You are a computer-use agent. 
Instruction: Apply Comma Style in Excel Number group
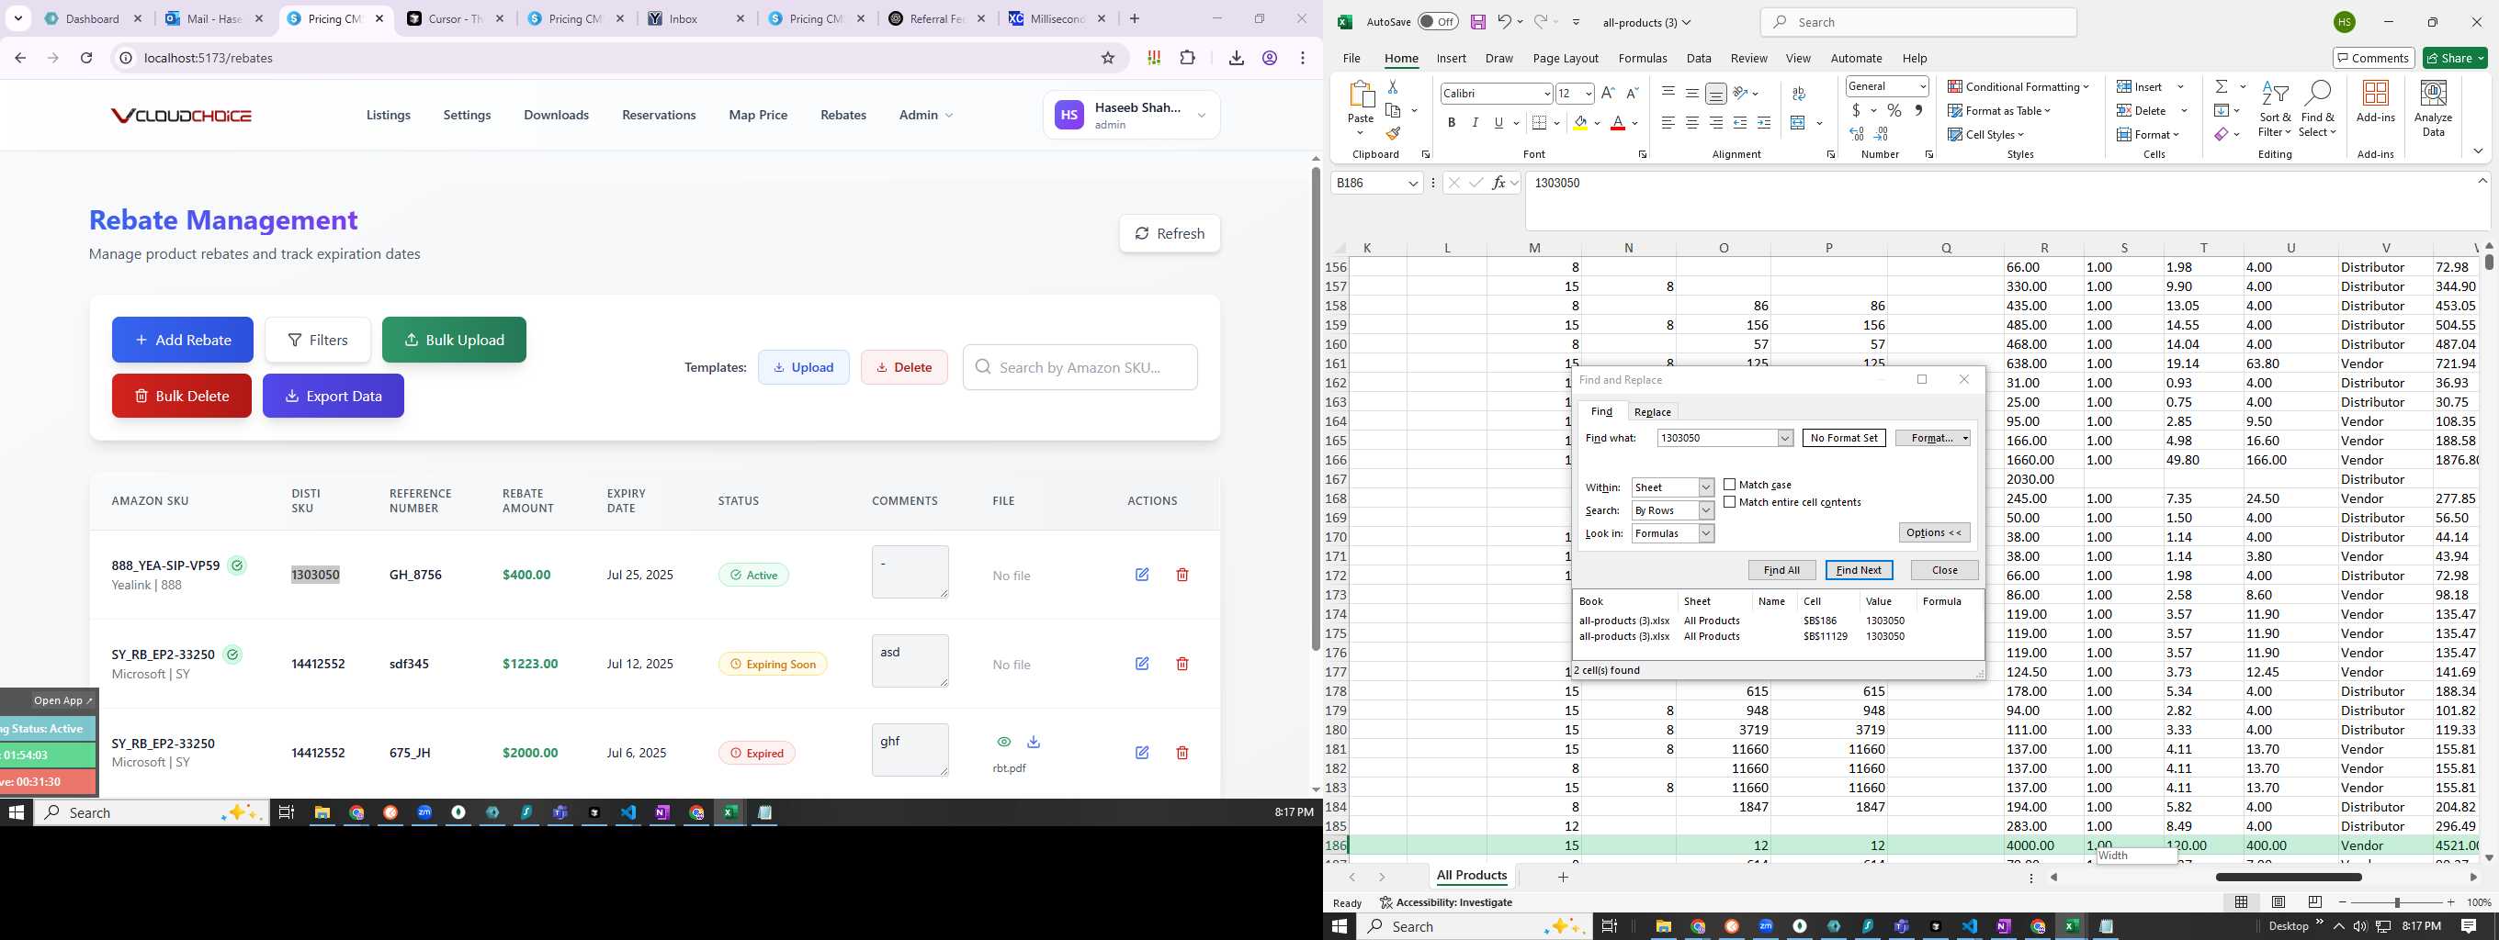coord(1918,110)
